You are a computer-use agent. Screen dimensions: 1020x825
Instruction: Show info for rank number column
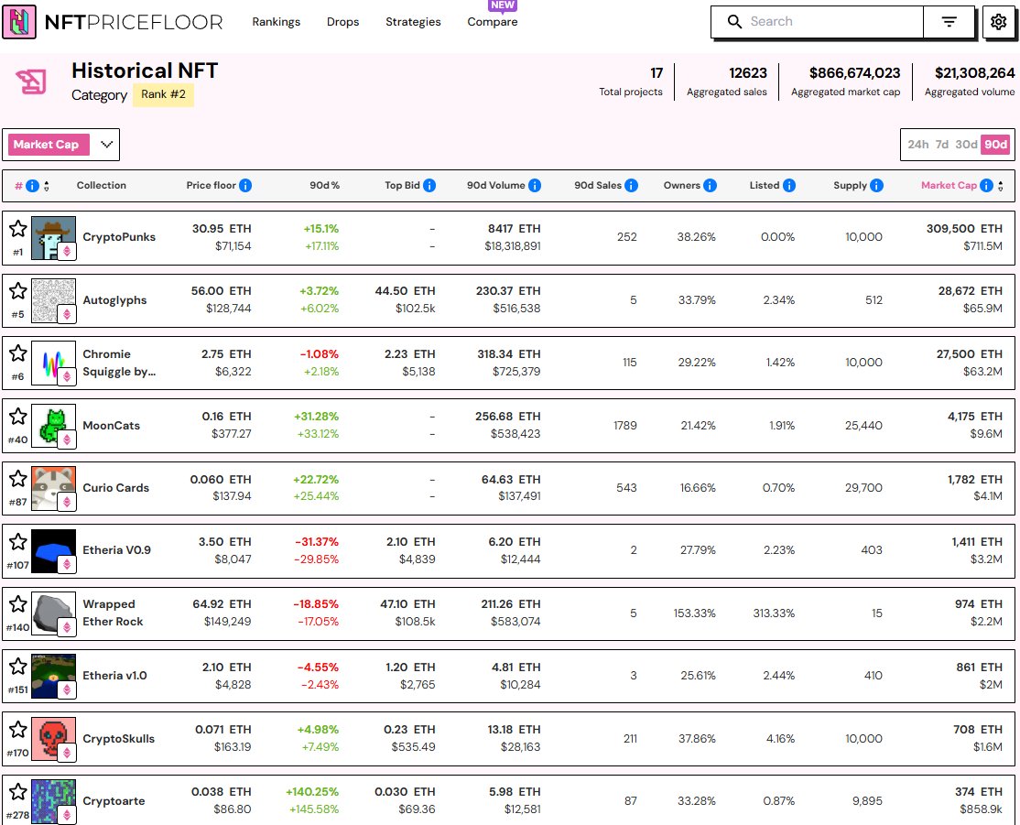(x=32, y=186)
